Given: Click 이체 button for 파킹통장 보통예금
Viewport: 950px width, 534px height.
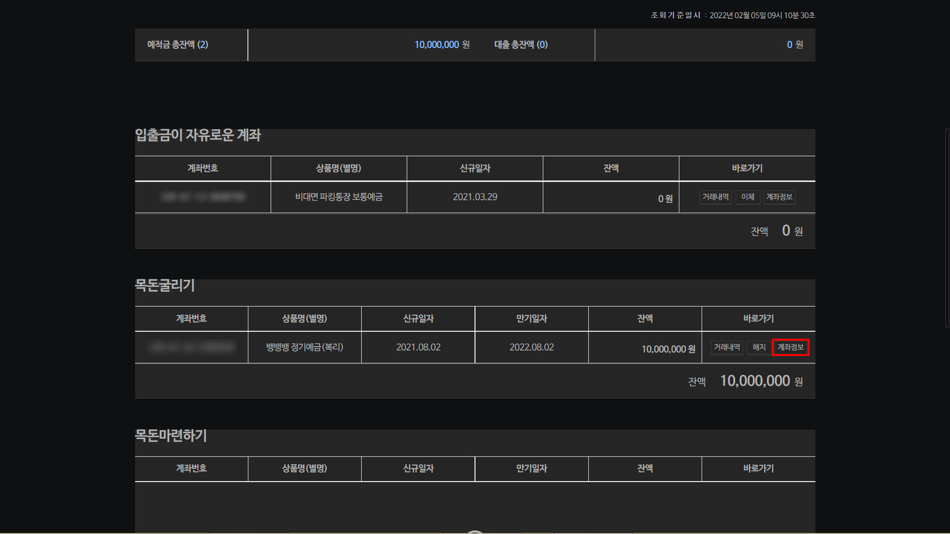Looking at the screenshot, I should pos(747,197).
